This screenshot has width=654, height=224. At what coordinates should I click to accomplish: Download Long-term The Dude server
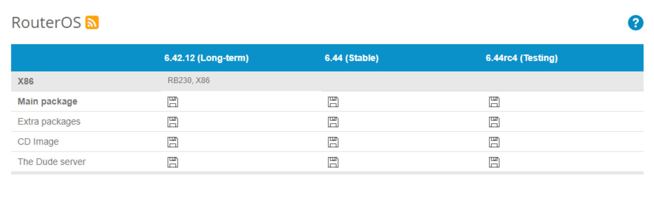coord(173,162)
